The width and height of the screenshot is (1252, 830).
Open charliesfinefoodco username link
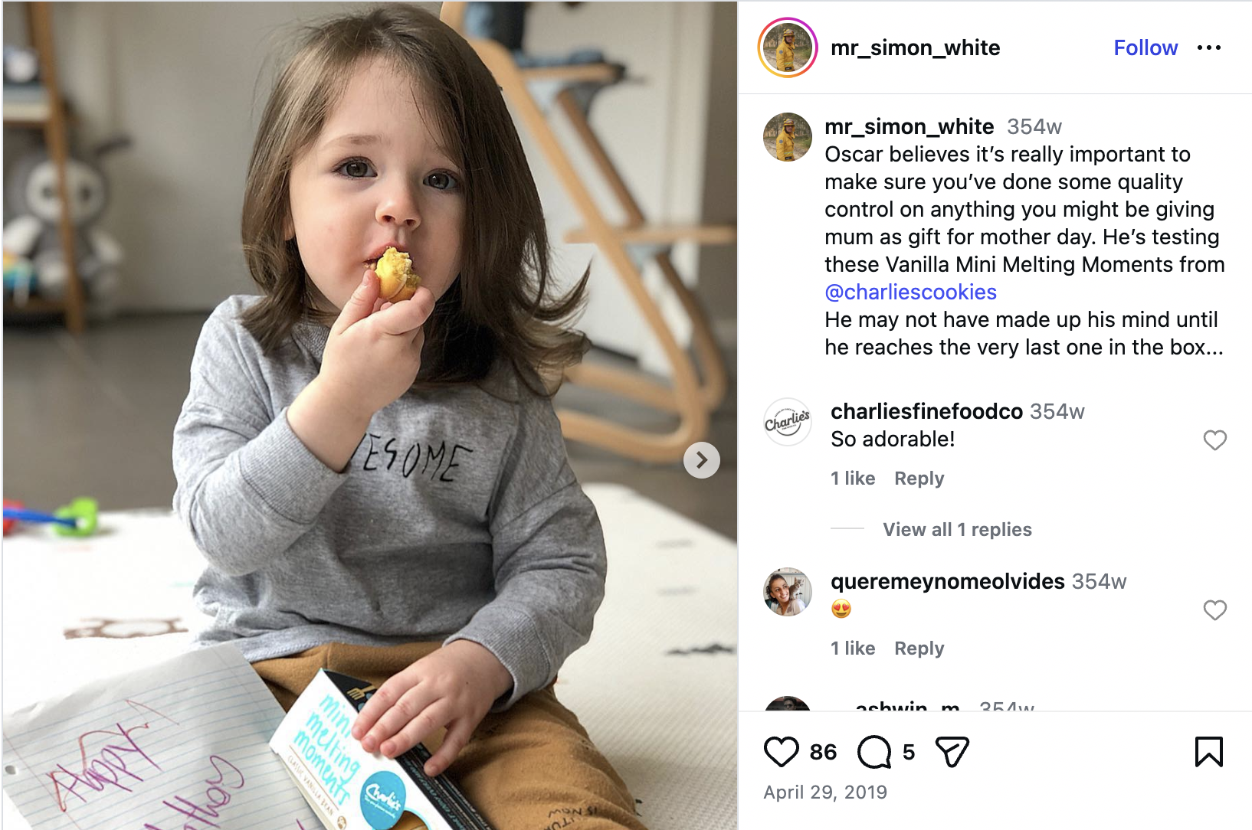(926, 411)
